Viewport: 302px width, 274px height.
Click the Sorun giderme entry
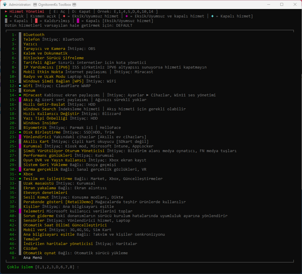point(39,216)
